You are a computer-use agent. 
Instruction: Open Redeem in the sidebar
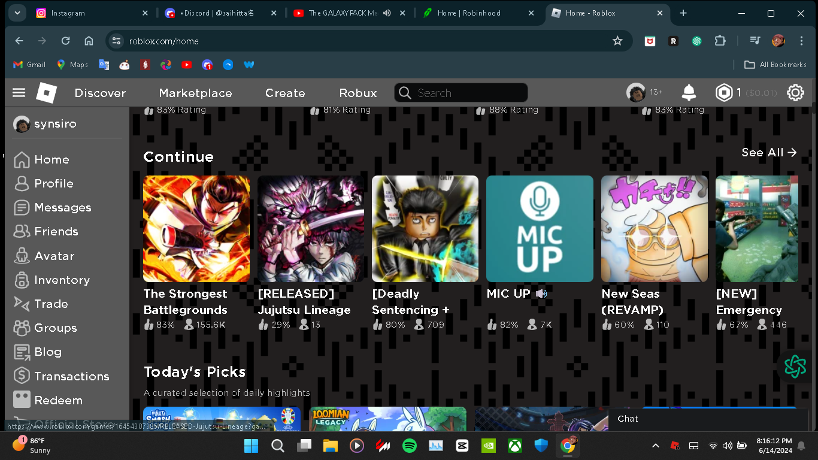coord(48,400)
